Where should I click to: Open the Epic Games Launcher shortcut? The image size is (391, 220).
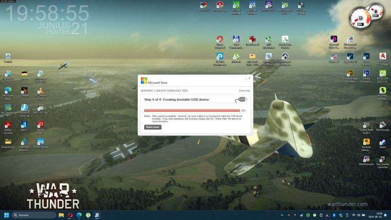pos(383,162)
